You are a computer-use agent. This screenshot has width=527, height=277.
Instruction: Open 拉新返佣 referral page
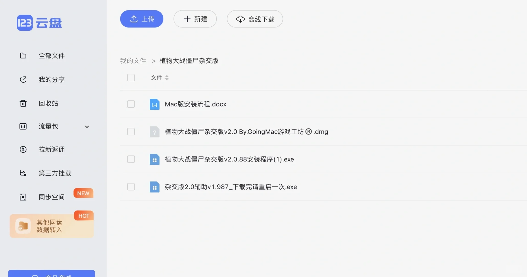[x=52, y=149]
